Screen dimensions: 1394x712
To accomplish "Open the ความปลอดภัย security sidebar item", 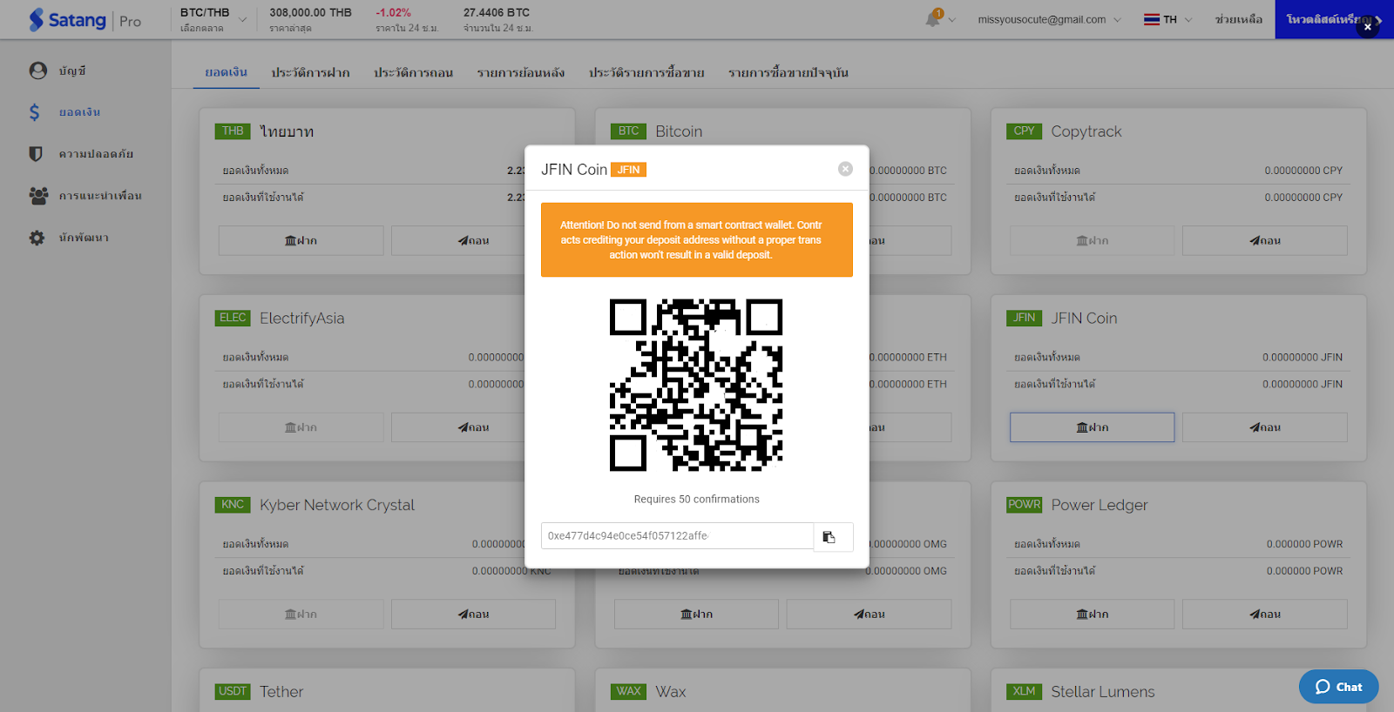I will pos(81,154).
